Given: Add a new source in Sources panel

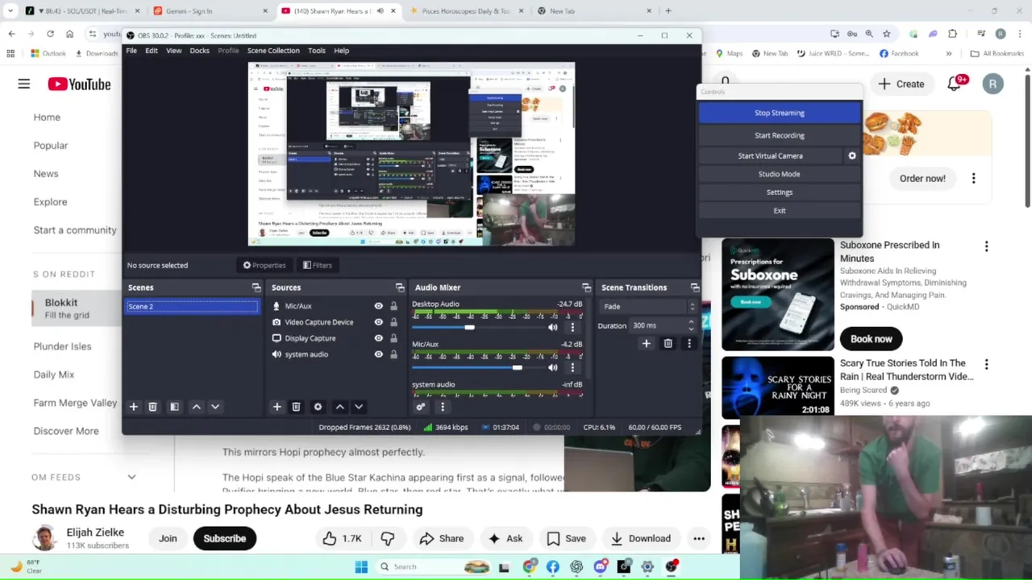Looking at the screenshot, I should tap(277, 407).
